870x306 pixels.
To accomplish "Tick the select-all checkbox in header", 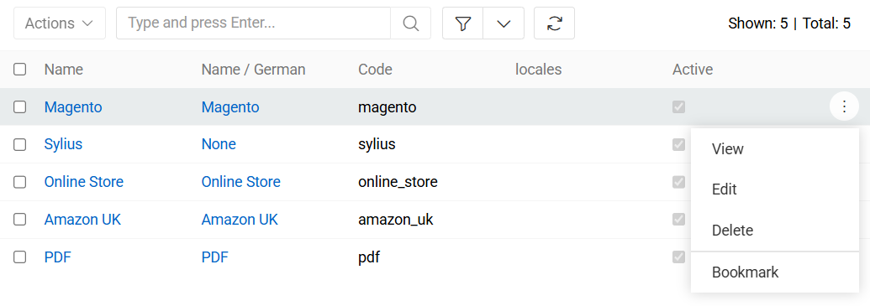I will tap(20, 70).
